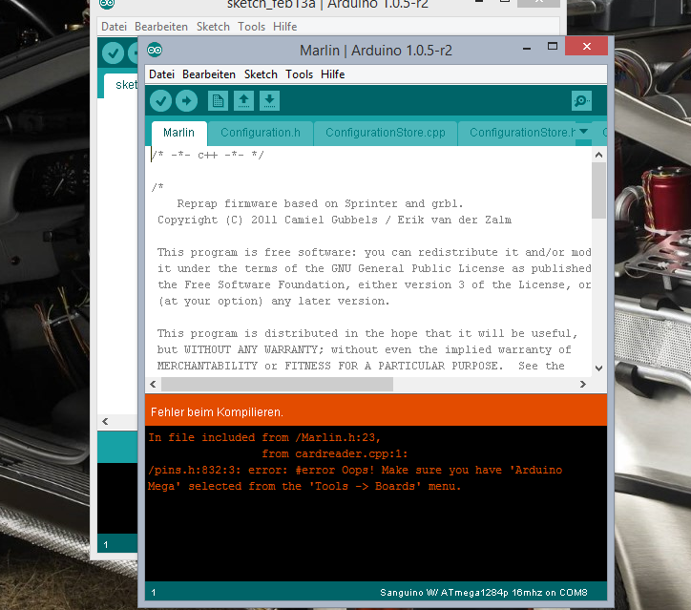Screen dimensions: 691x610
Task: Open the Sketch menu in Marlin window
Action: tap(261, 74)
